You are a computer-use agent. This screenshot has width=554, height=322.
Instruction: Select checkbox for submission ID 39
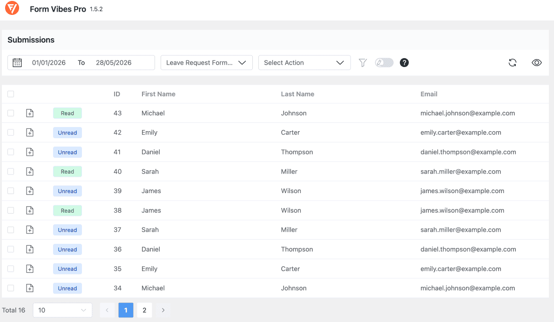(11, 191)
